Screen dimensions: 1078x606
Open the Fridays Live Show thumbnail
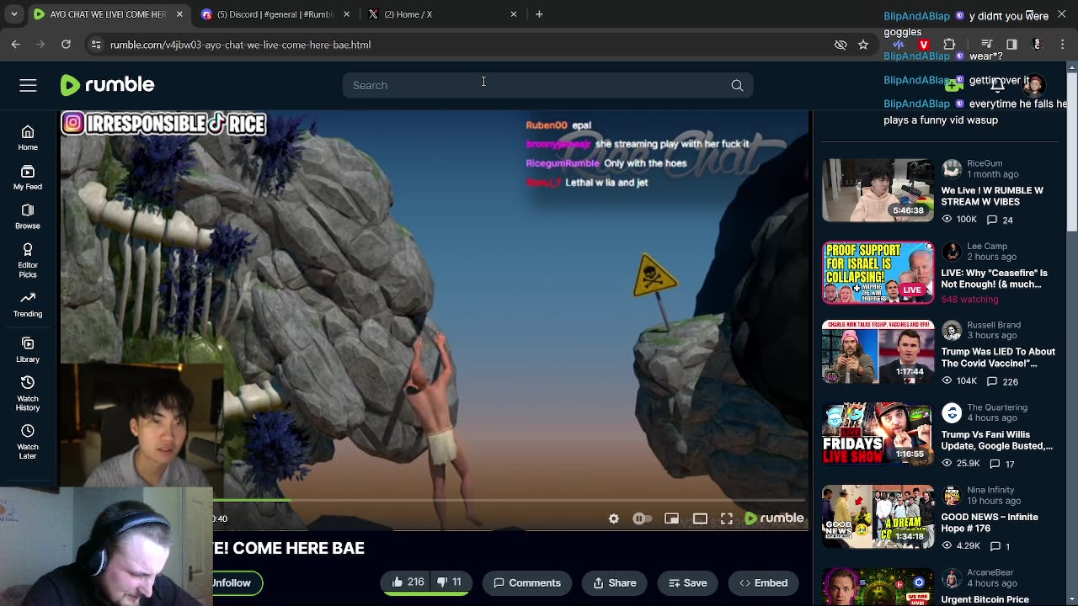click(878, 434)
